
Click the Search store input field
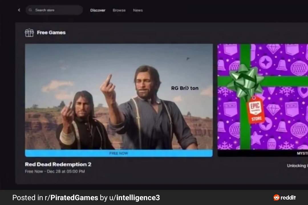pyautogui.click(x=54, y=10)
